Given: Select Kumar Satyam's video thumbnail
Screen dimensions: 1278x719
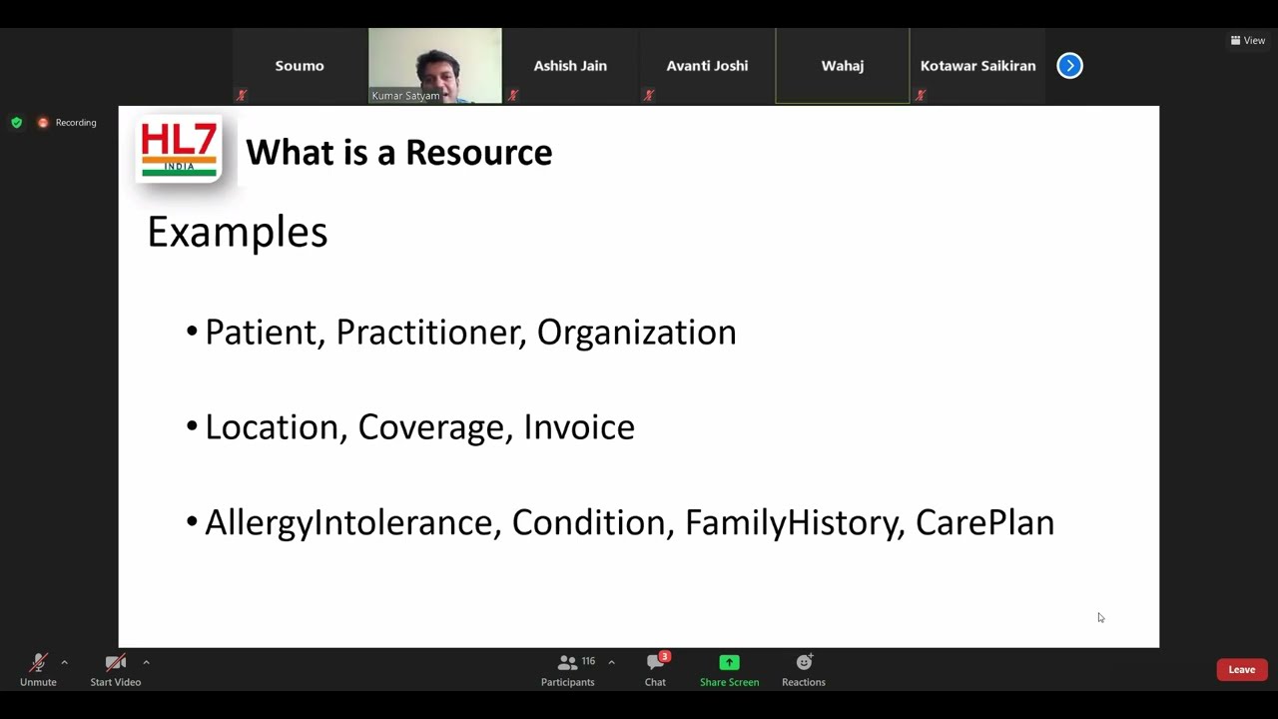Looking at the screenshot, I should click(435, 66).
